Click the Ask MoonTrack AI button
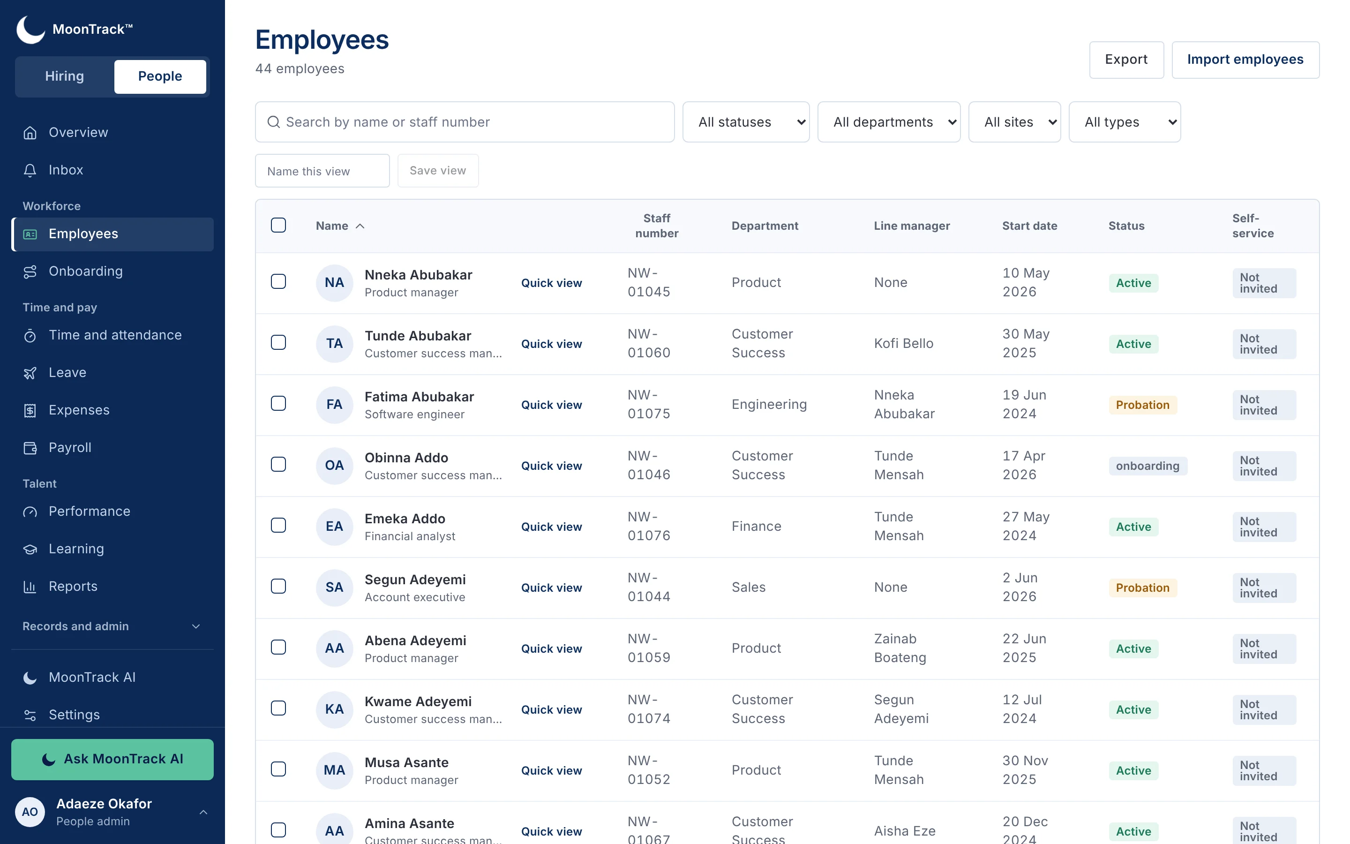 pos(112,759)
